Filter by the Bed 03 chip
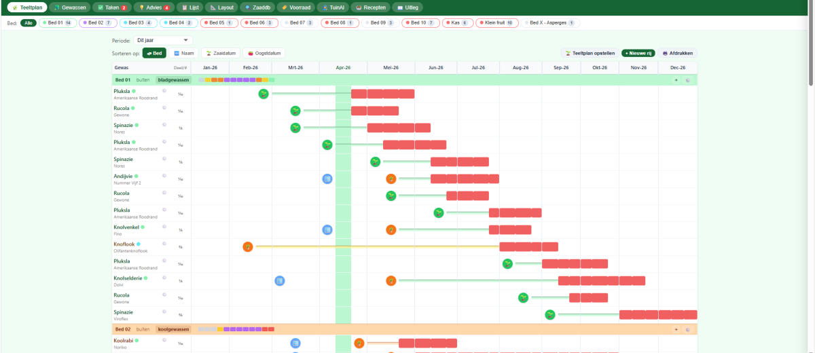 pos(138,23)
